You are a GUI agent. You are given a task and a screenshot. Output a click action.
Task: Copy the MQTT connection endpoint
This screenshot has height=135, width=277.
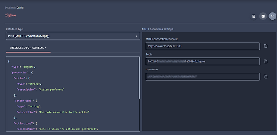click(x=265, y=46)
